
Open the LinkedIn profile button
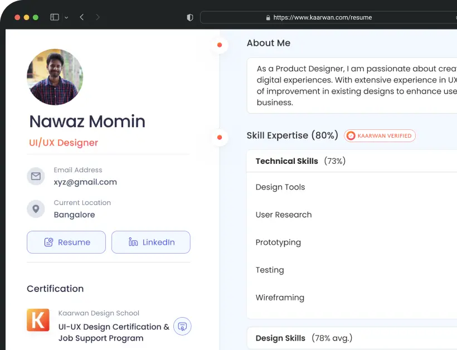click(x=151, y=242)
